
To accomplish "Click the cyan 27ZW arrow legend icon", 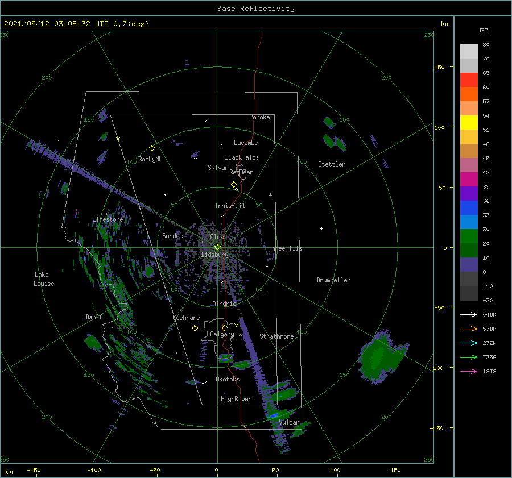I will click(x=469, y=343).
